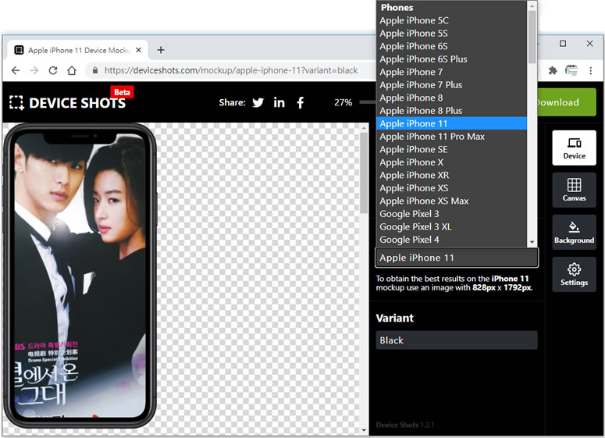This screenshot has width=605, height=438.
Task: Click the device list scroll-up arrow
Action: pyautogui.click(x=532, y=5)
